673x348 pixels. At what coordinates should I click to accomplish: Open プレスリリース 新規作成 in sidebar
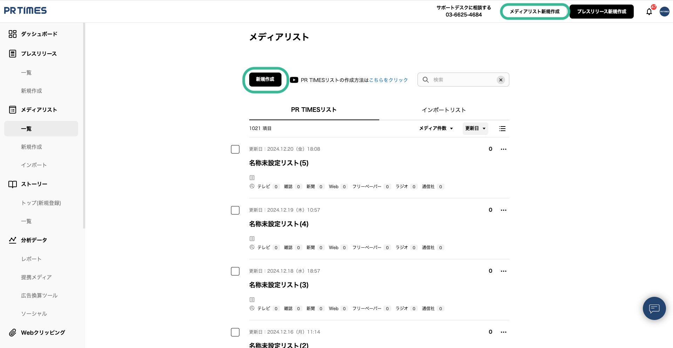click(32, 91)
